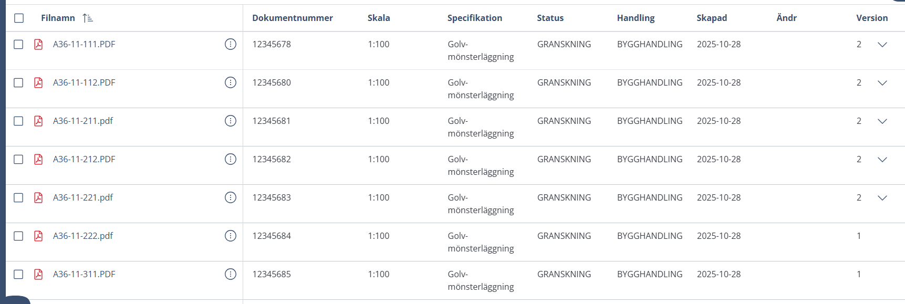Click PDF icon next to A36-11-212.PDF
This screenshot has width=905, height=304.
(x=38, y=159)
